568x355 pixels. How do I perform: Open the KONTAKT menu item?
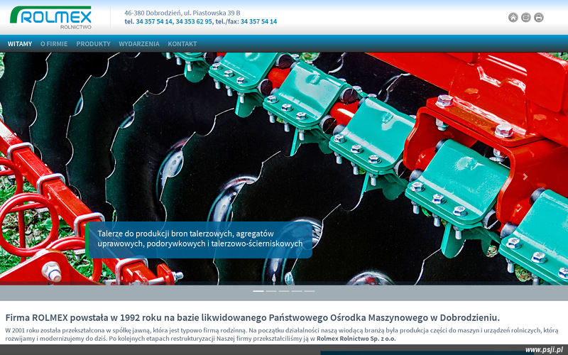point(182,44)
